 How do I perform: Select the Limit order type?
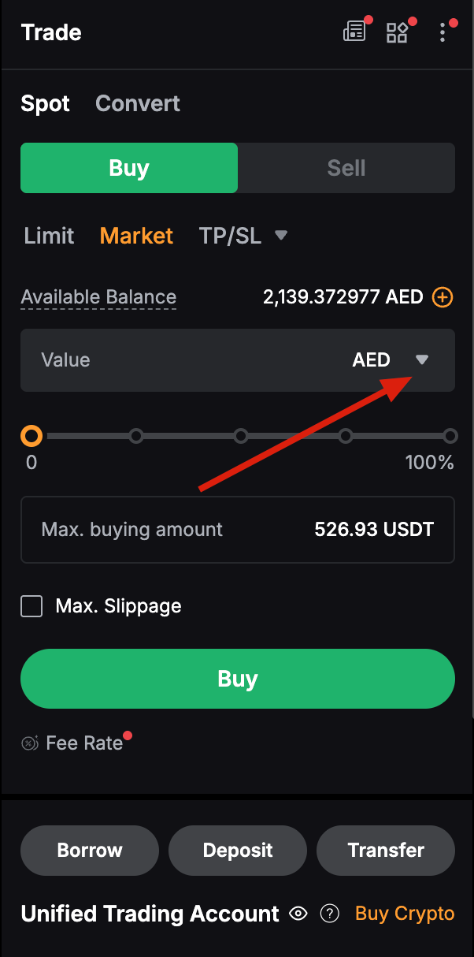(48, 235)
